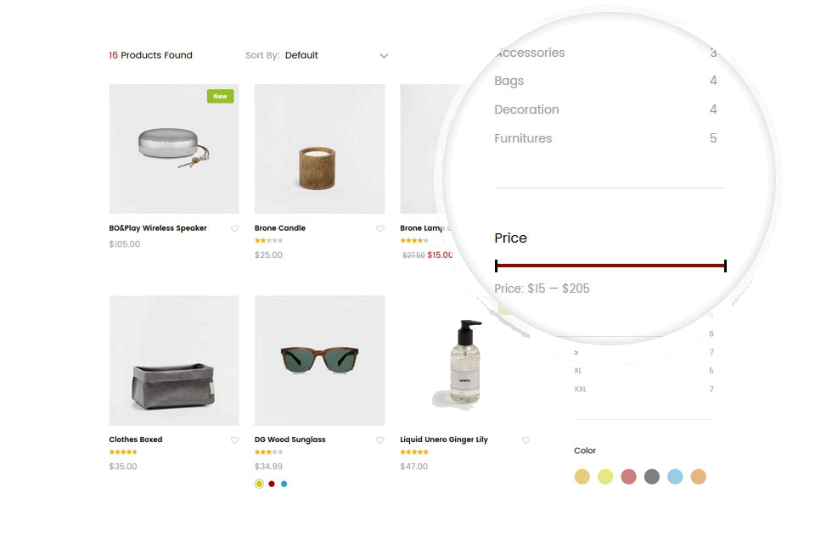
Task: Choose the gray color swatch filter
Action: coord(652,476)
